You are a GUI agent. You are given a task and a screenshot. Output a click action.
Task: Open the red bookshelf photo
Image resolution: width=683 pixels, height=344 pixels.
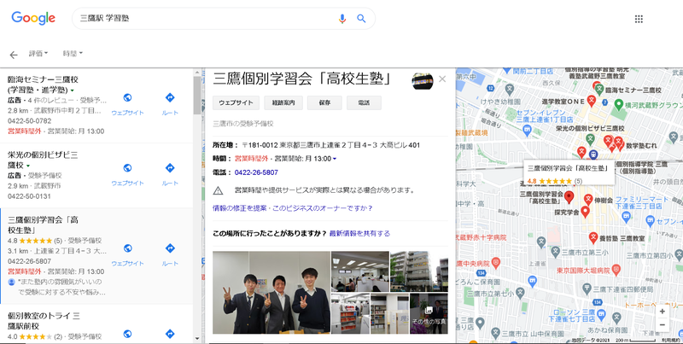(350, 313)
